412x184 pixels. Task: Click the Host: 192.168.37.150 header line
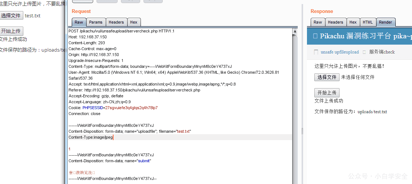point(88,37)
